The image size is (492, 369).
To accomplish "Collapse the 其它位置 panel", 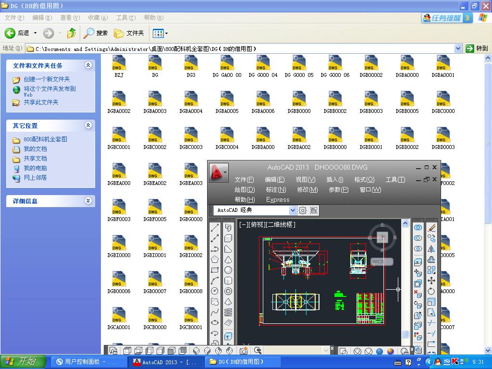I will tap(88, 125).
